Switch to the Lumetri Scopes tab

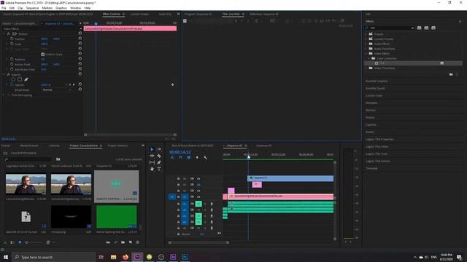(139, 15)
